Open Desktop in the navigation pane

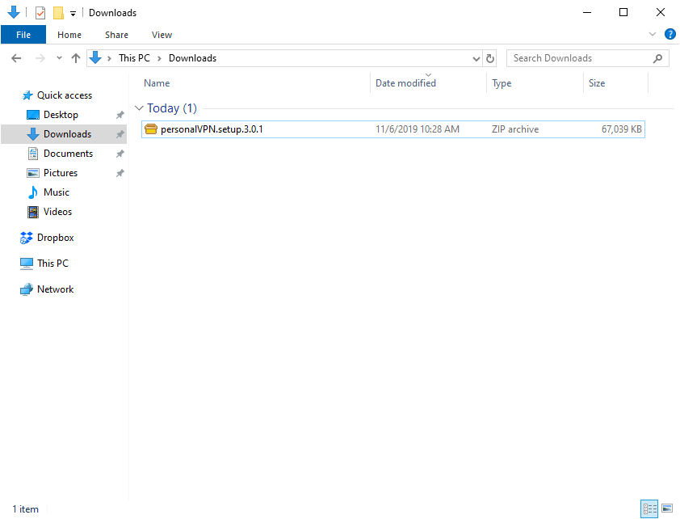(61, 115)
